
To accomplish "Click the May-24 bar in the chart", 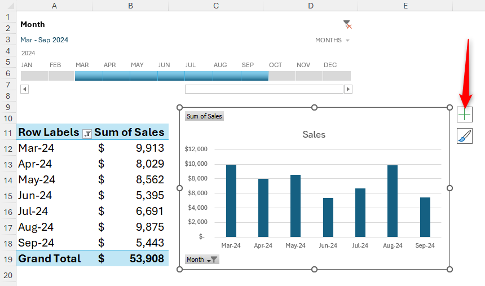I will point(296,206).
